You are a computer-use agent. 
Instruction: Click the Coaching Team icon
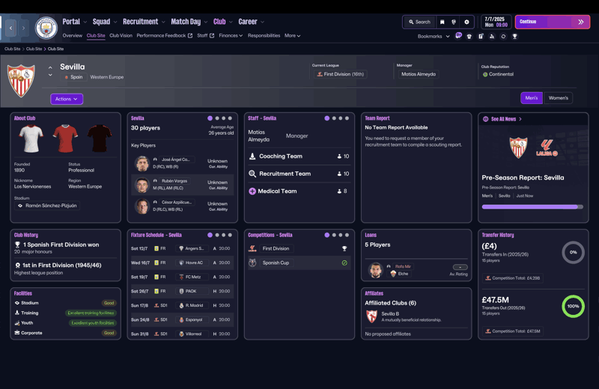coord(252,156)
